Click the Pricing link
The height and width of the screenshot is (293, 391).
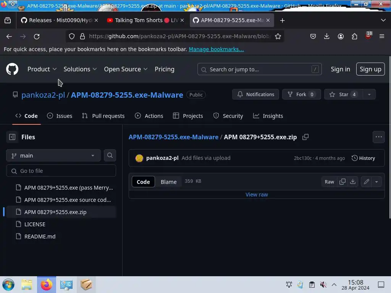164,69
